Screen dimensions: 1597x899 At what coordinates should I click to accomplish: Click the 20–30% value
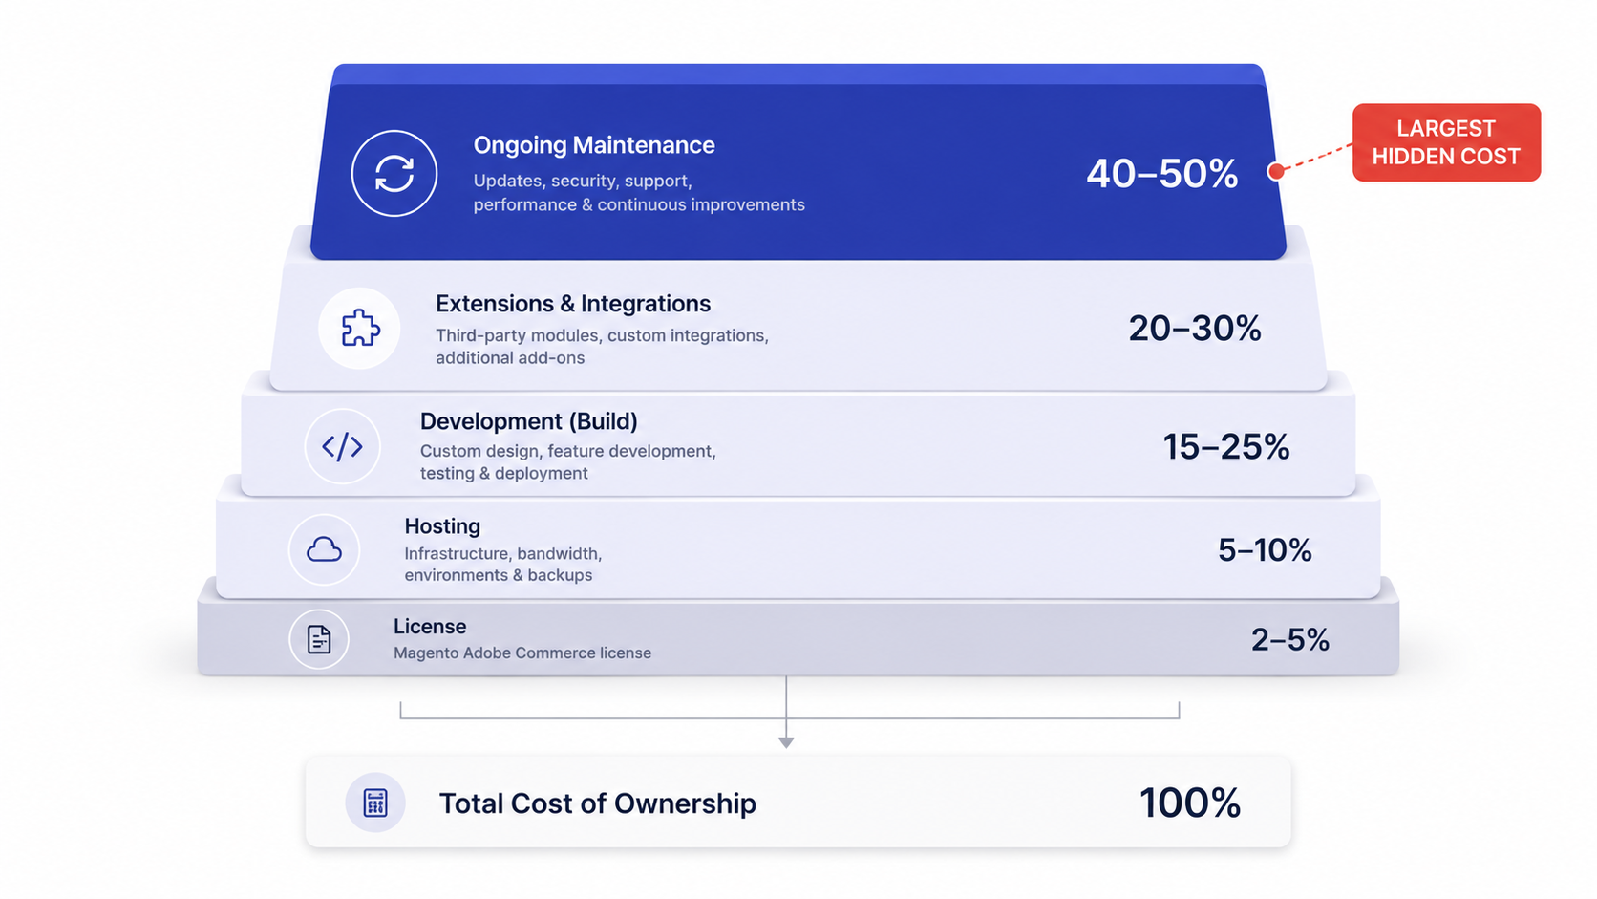(1195, 329)
